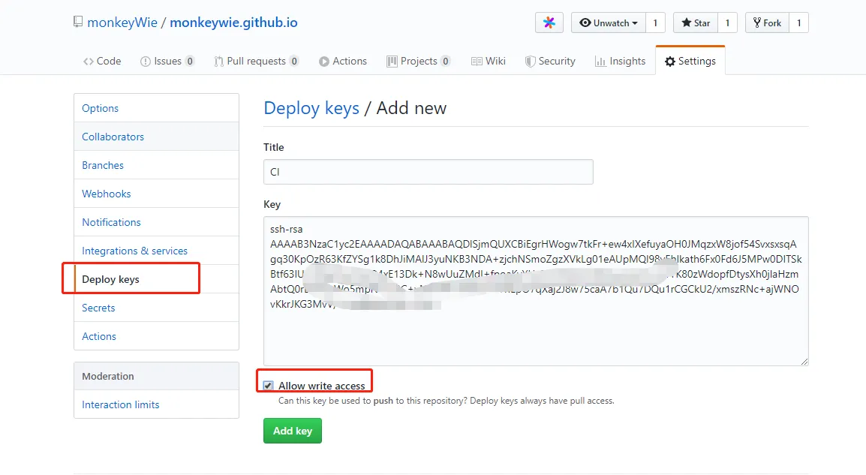Screen dimensions: 866x475
Task: Switch to the Code tab
Action: 102,62
